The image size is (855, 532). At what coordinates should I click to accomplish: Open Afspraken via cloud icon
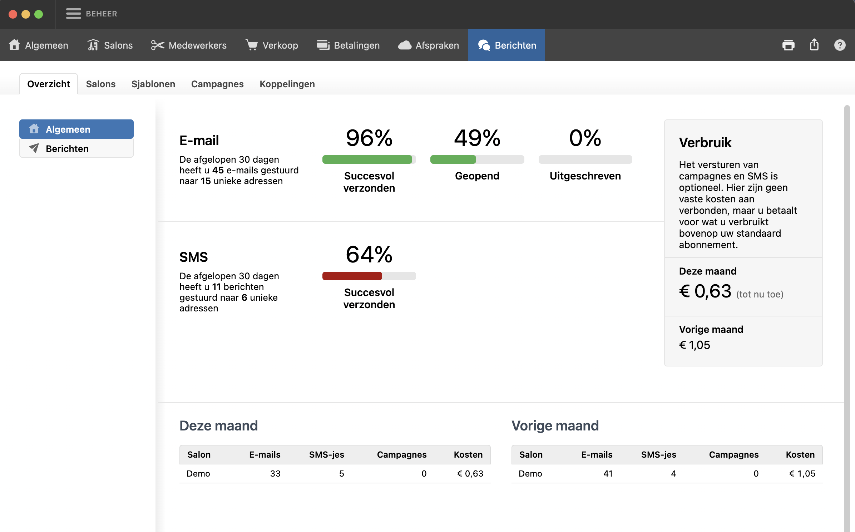405,45
